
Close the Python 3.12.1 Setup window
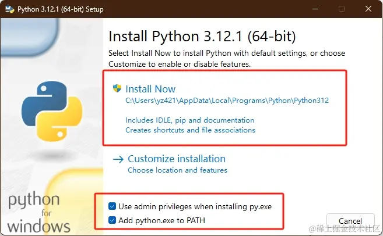[x=368, y=9]
